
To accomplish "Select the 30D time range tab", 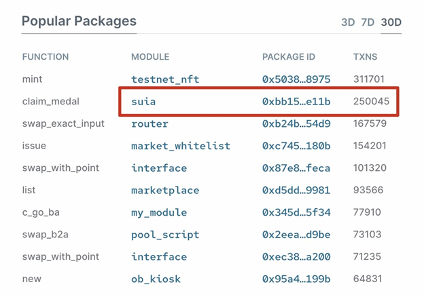I will (391, 22).
